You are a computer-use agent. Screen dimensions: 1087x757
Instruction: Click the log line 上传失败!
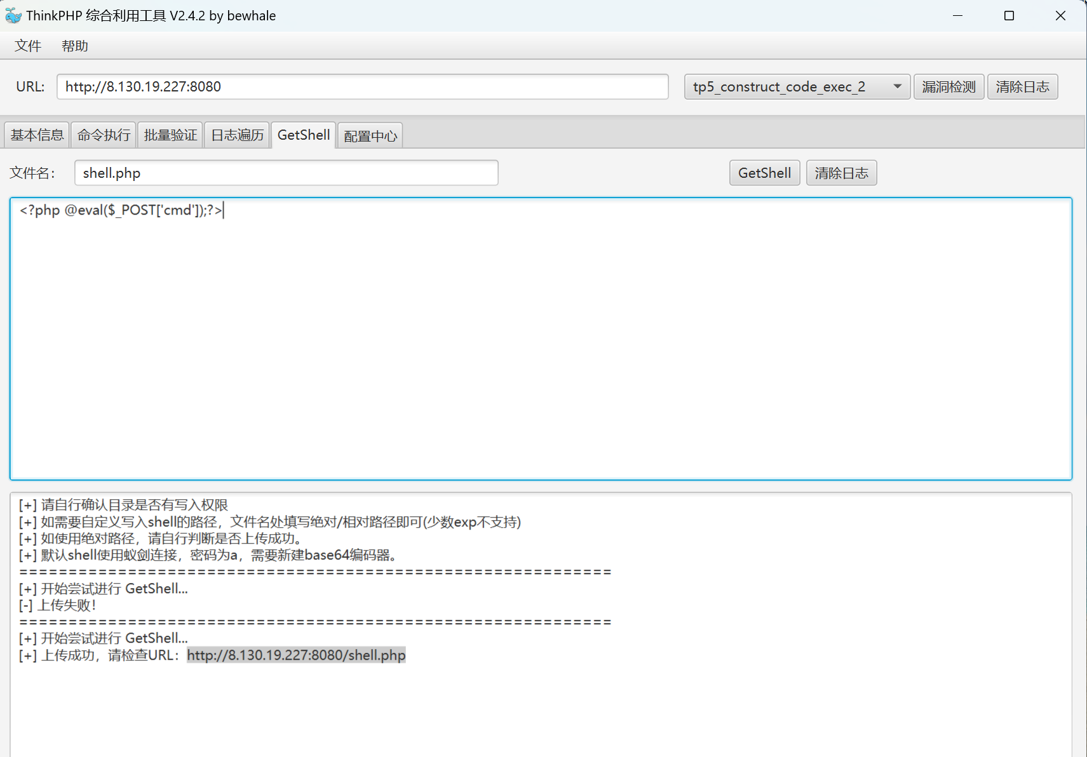click(x=57, y=605)
